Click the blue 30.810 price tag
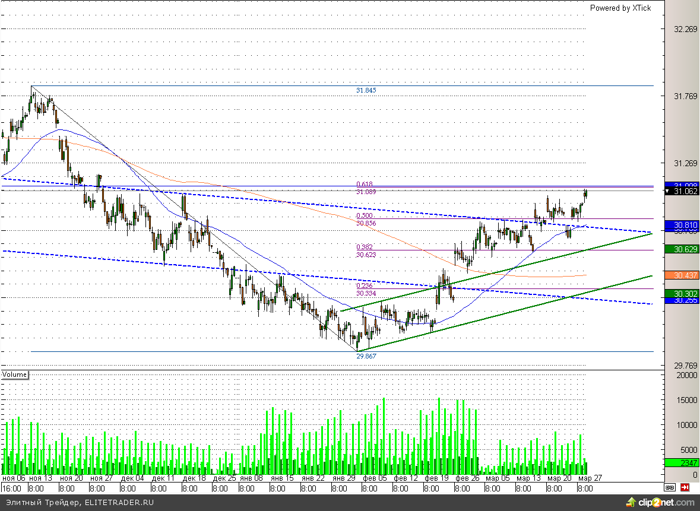 (x=682, y=225)
